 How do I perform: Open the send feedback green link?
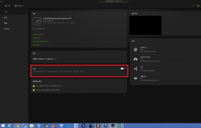37,45
